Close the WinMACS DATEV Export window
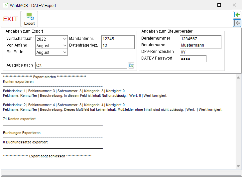The height and width of the screenshot is (177, 243). click(x=234, y=5)
